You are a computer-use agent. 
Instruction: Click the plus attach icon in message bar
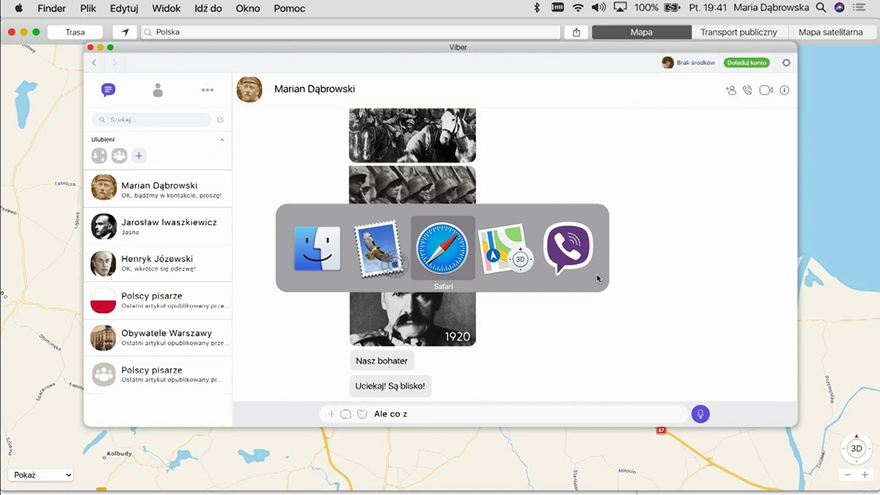coord(331,414)
